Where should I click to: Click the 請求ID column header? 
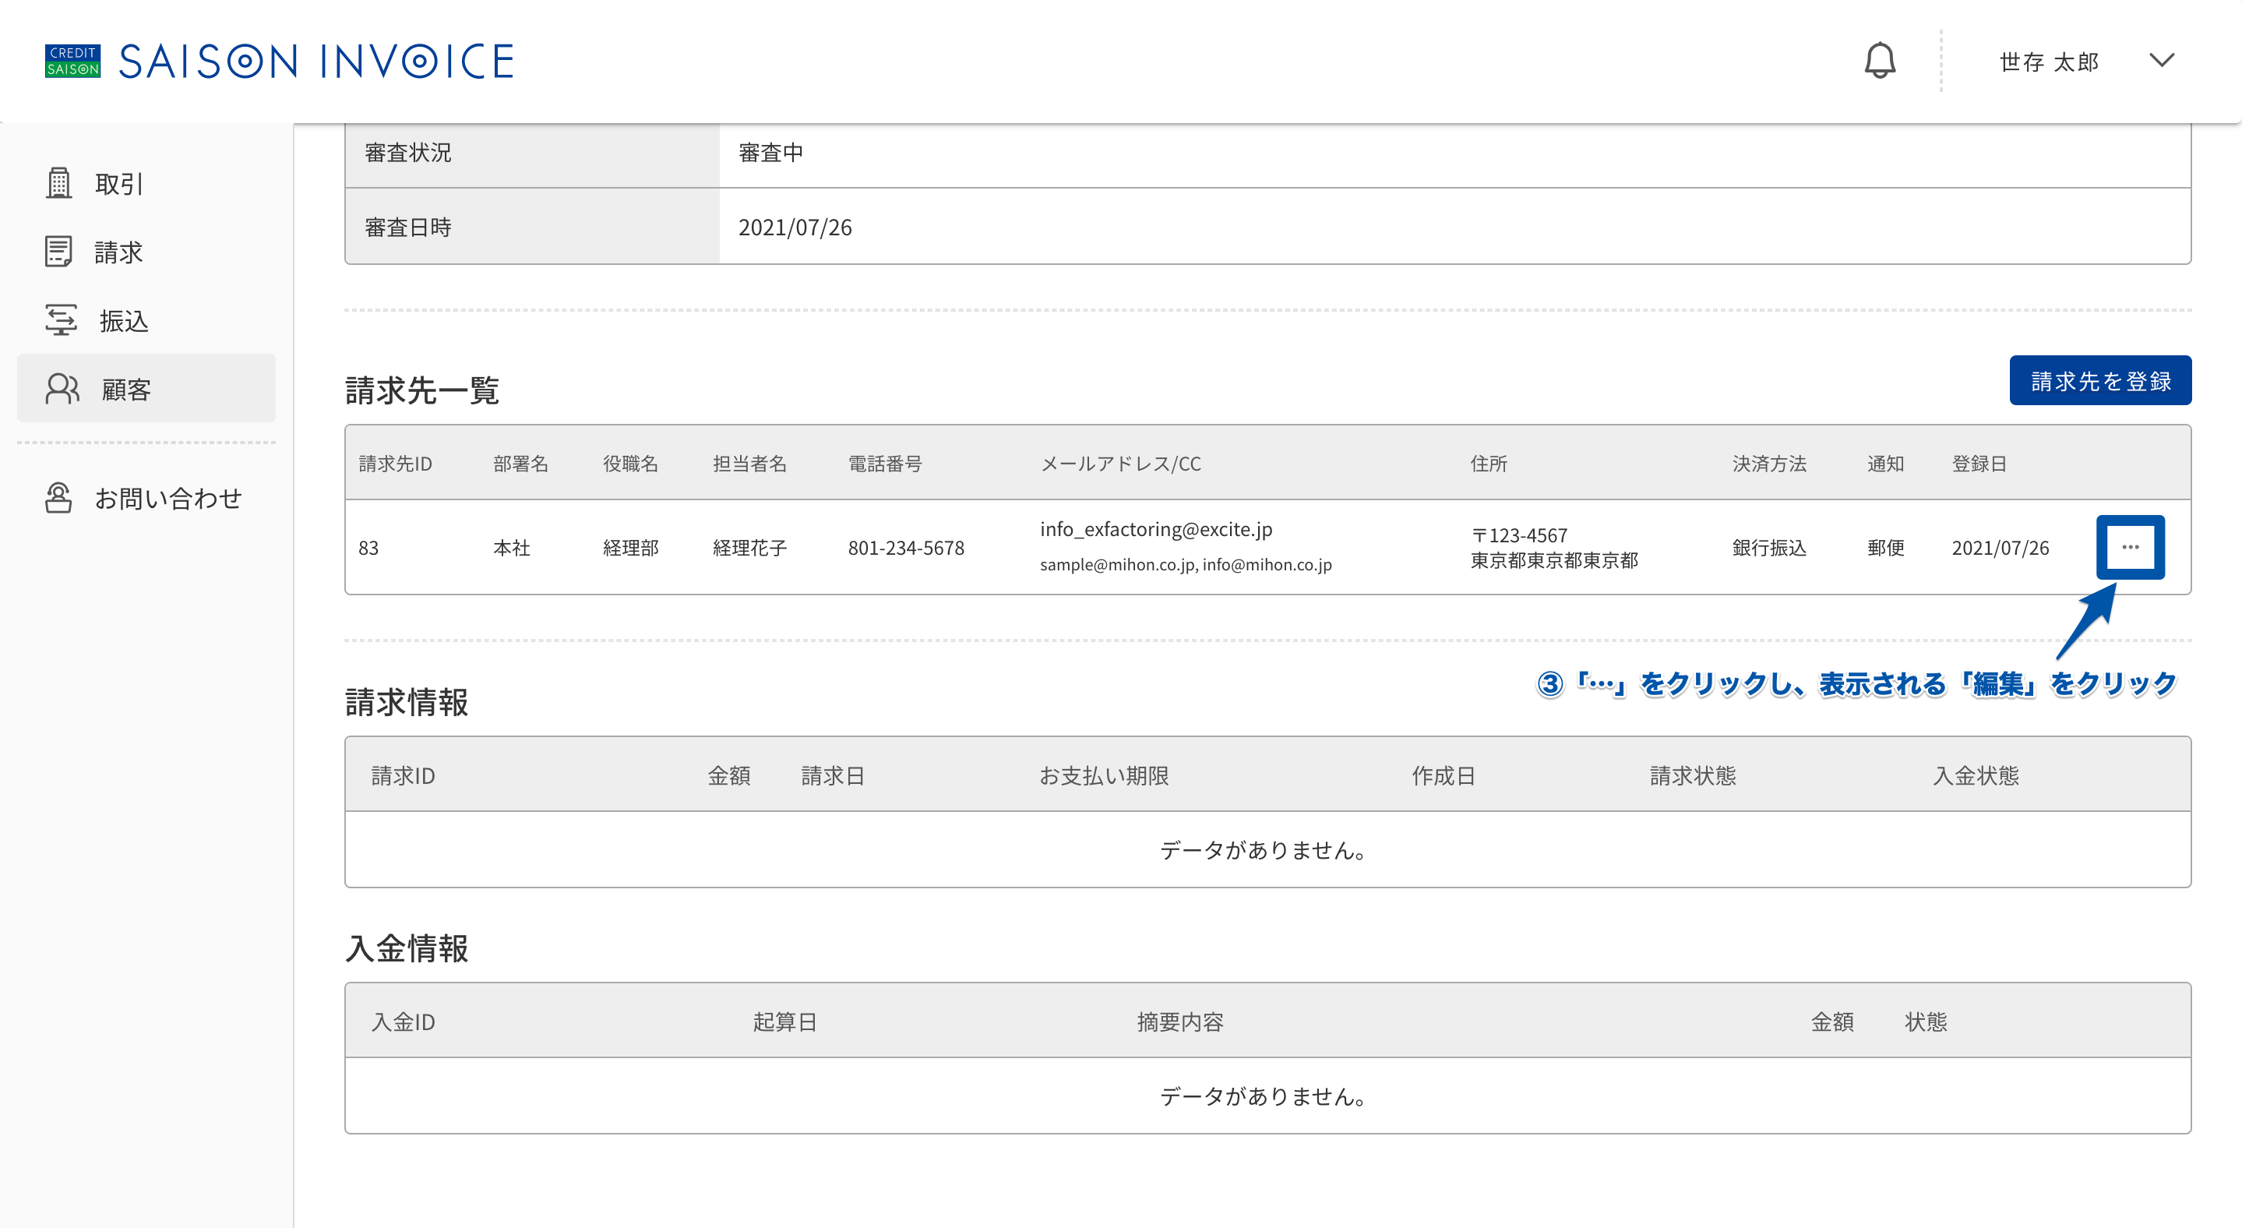[x=403, y=775]
